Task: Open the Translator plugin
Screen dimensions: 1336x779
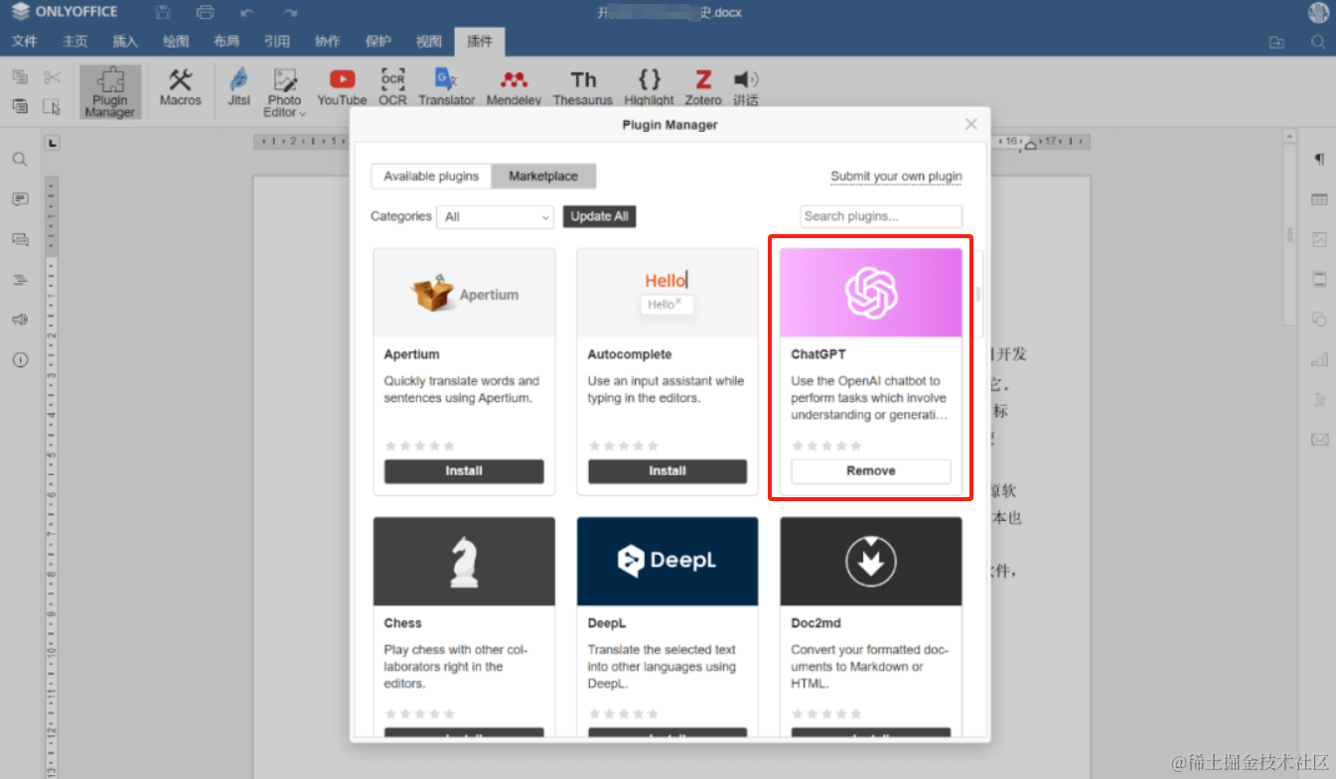Action: (x=446, y=87)
